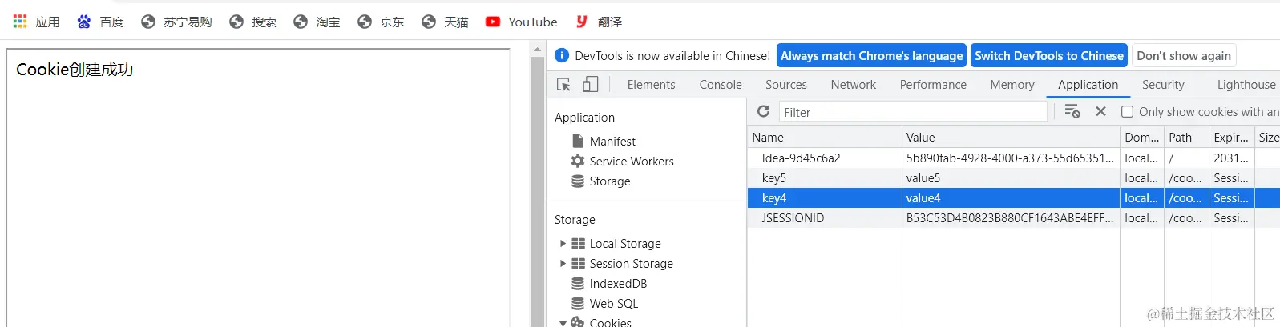This screenshot has width=1280, height=327.
Task: Refresh the cookies list
Action: point(763,111)
